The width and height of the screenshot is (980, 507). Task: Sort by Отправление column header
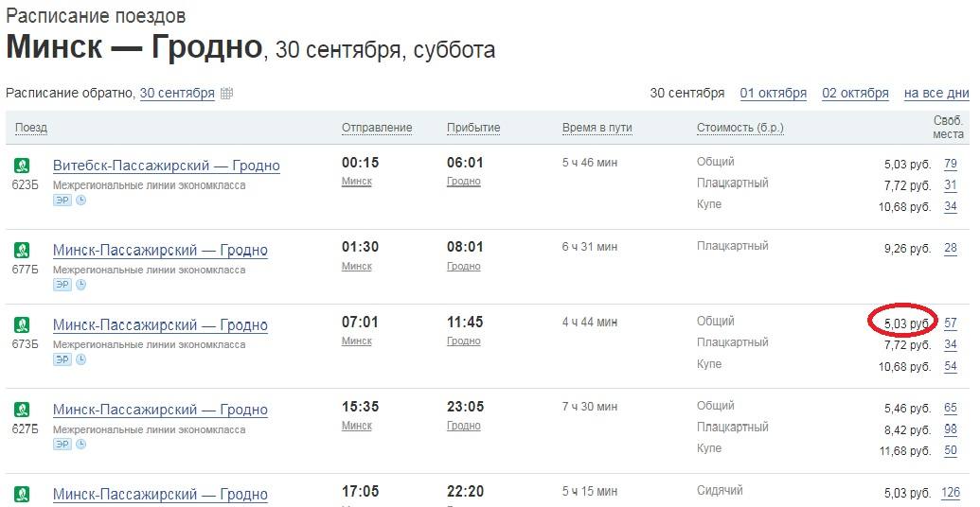[377, 128]
